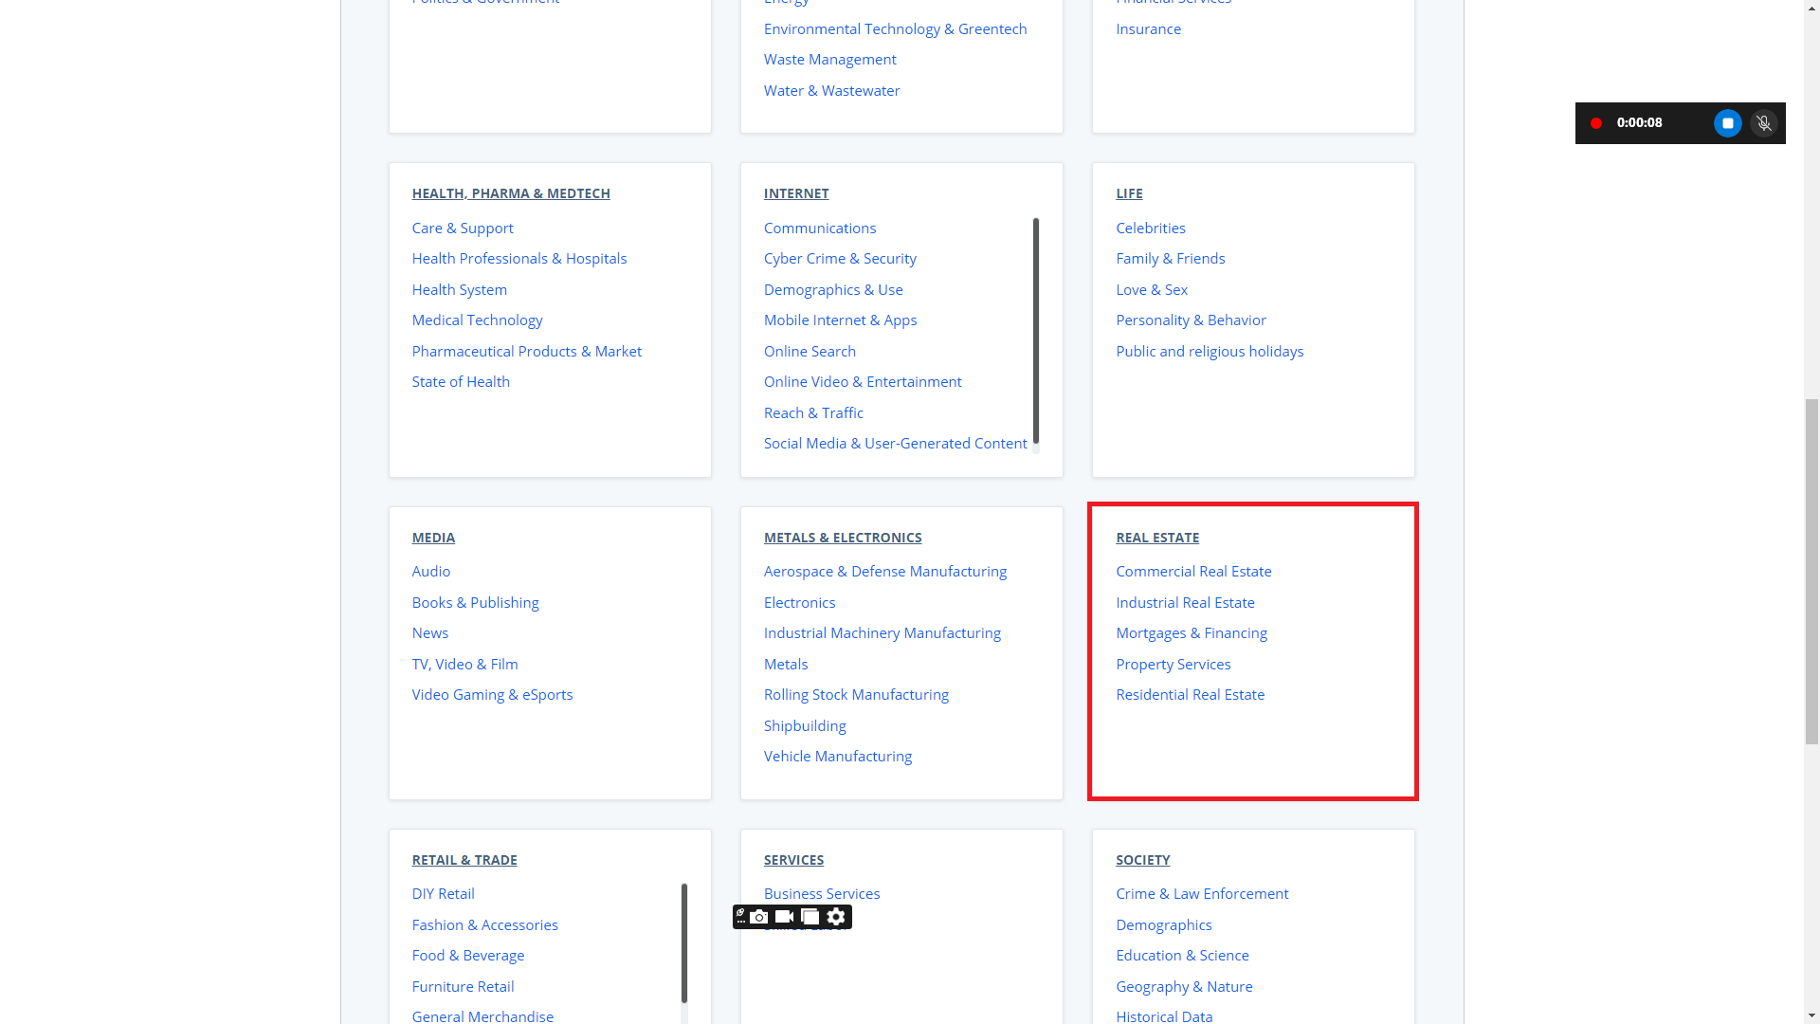Open the Real Estate category heading
The image size is (1820, 1024).
click(1156, 538)
